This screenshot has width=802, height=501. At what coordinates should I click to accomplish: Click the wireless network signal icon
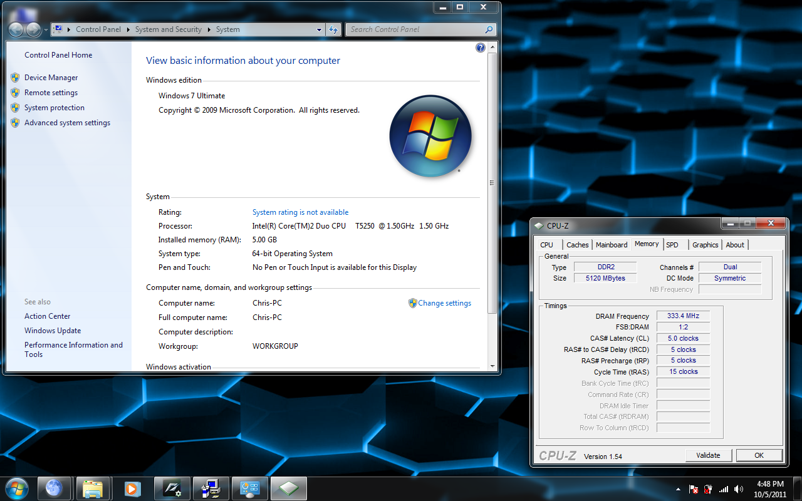click(x=724, y=489)
